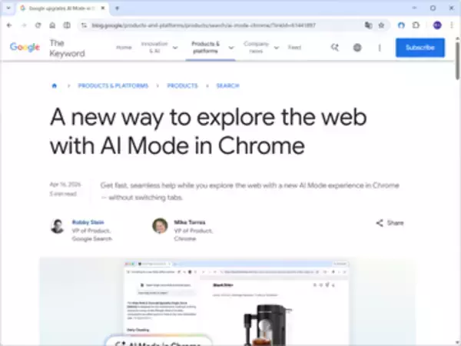Click the site search icon
461x346 pixels.
334,48
